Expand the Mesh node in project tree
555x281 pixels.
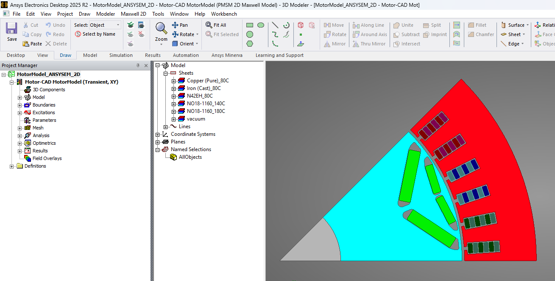(x=20, y=128)
